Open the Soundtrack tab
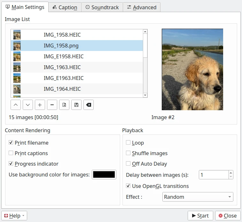The image size is (242, 222). point(102,7)
